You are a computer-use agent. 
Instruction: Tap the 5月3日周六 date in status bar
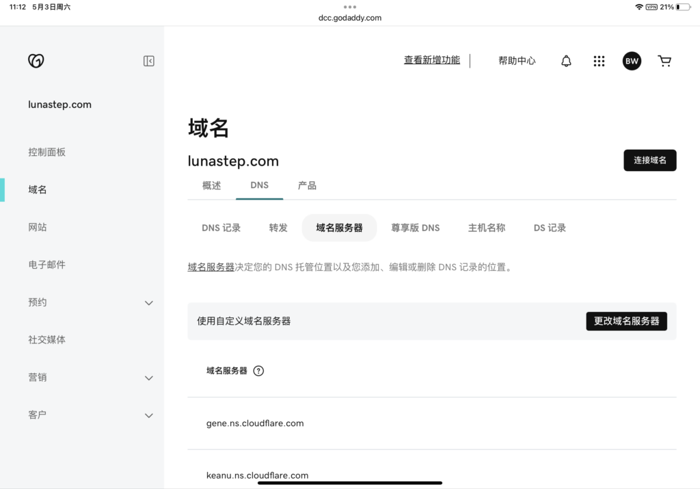pyautogui.click(x=51, y=7)
